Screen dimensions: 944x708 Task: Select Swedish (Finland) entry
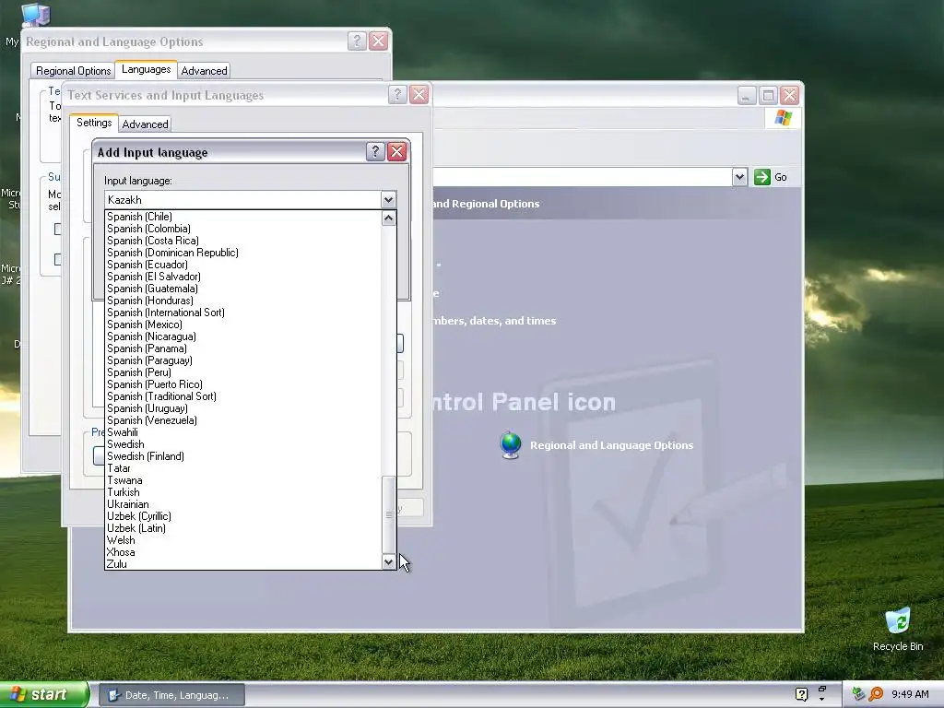(146, 456)
